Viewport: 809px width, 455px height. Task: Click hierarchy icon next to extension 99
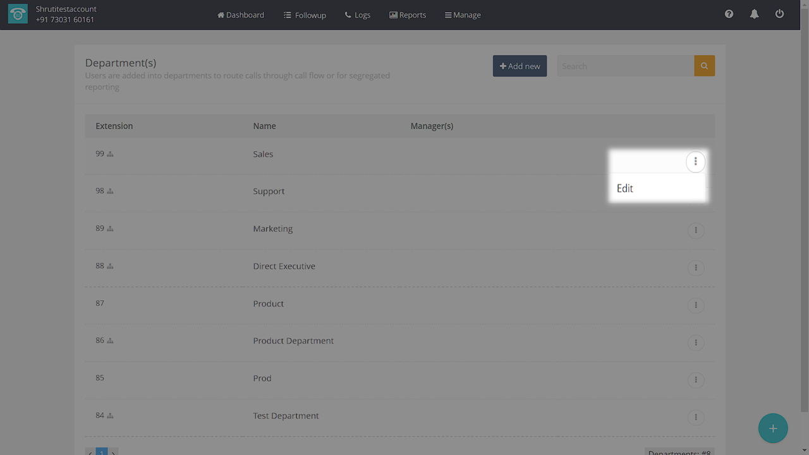coord(110,154)
